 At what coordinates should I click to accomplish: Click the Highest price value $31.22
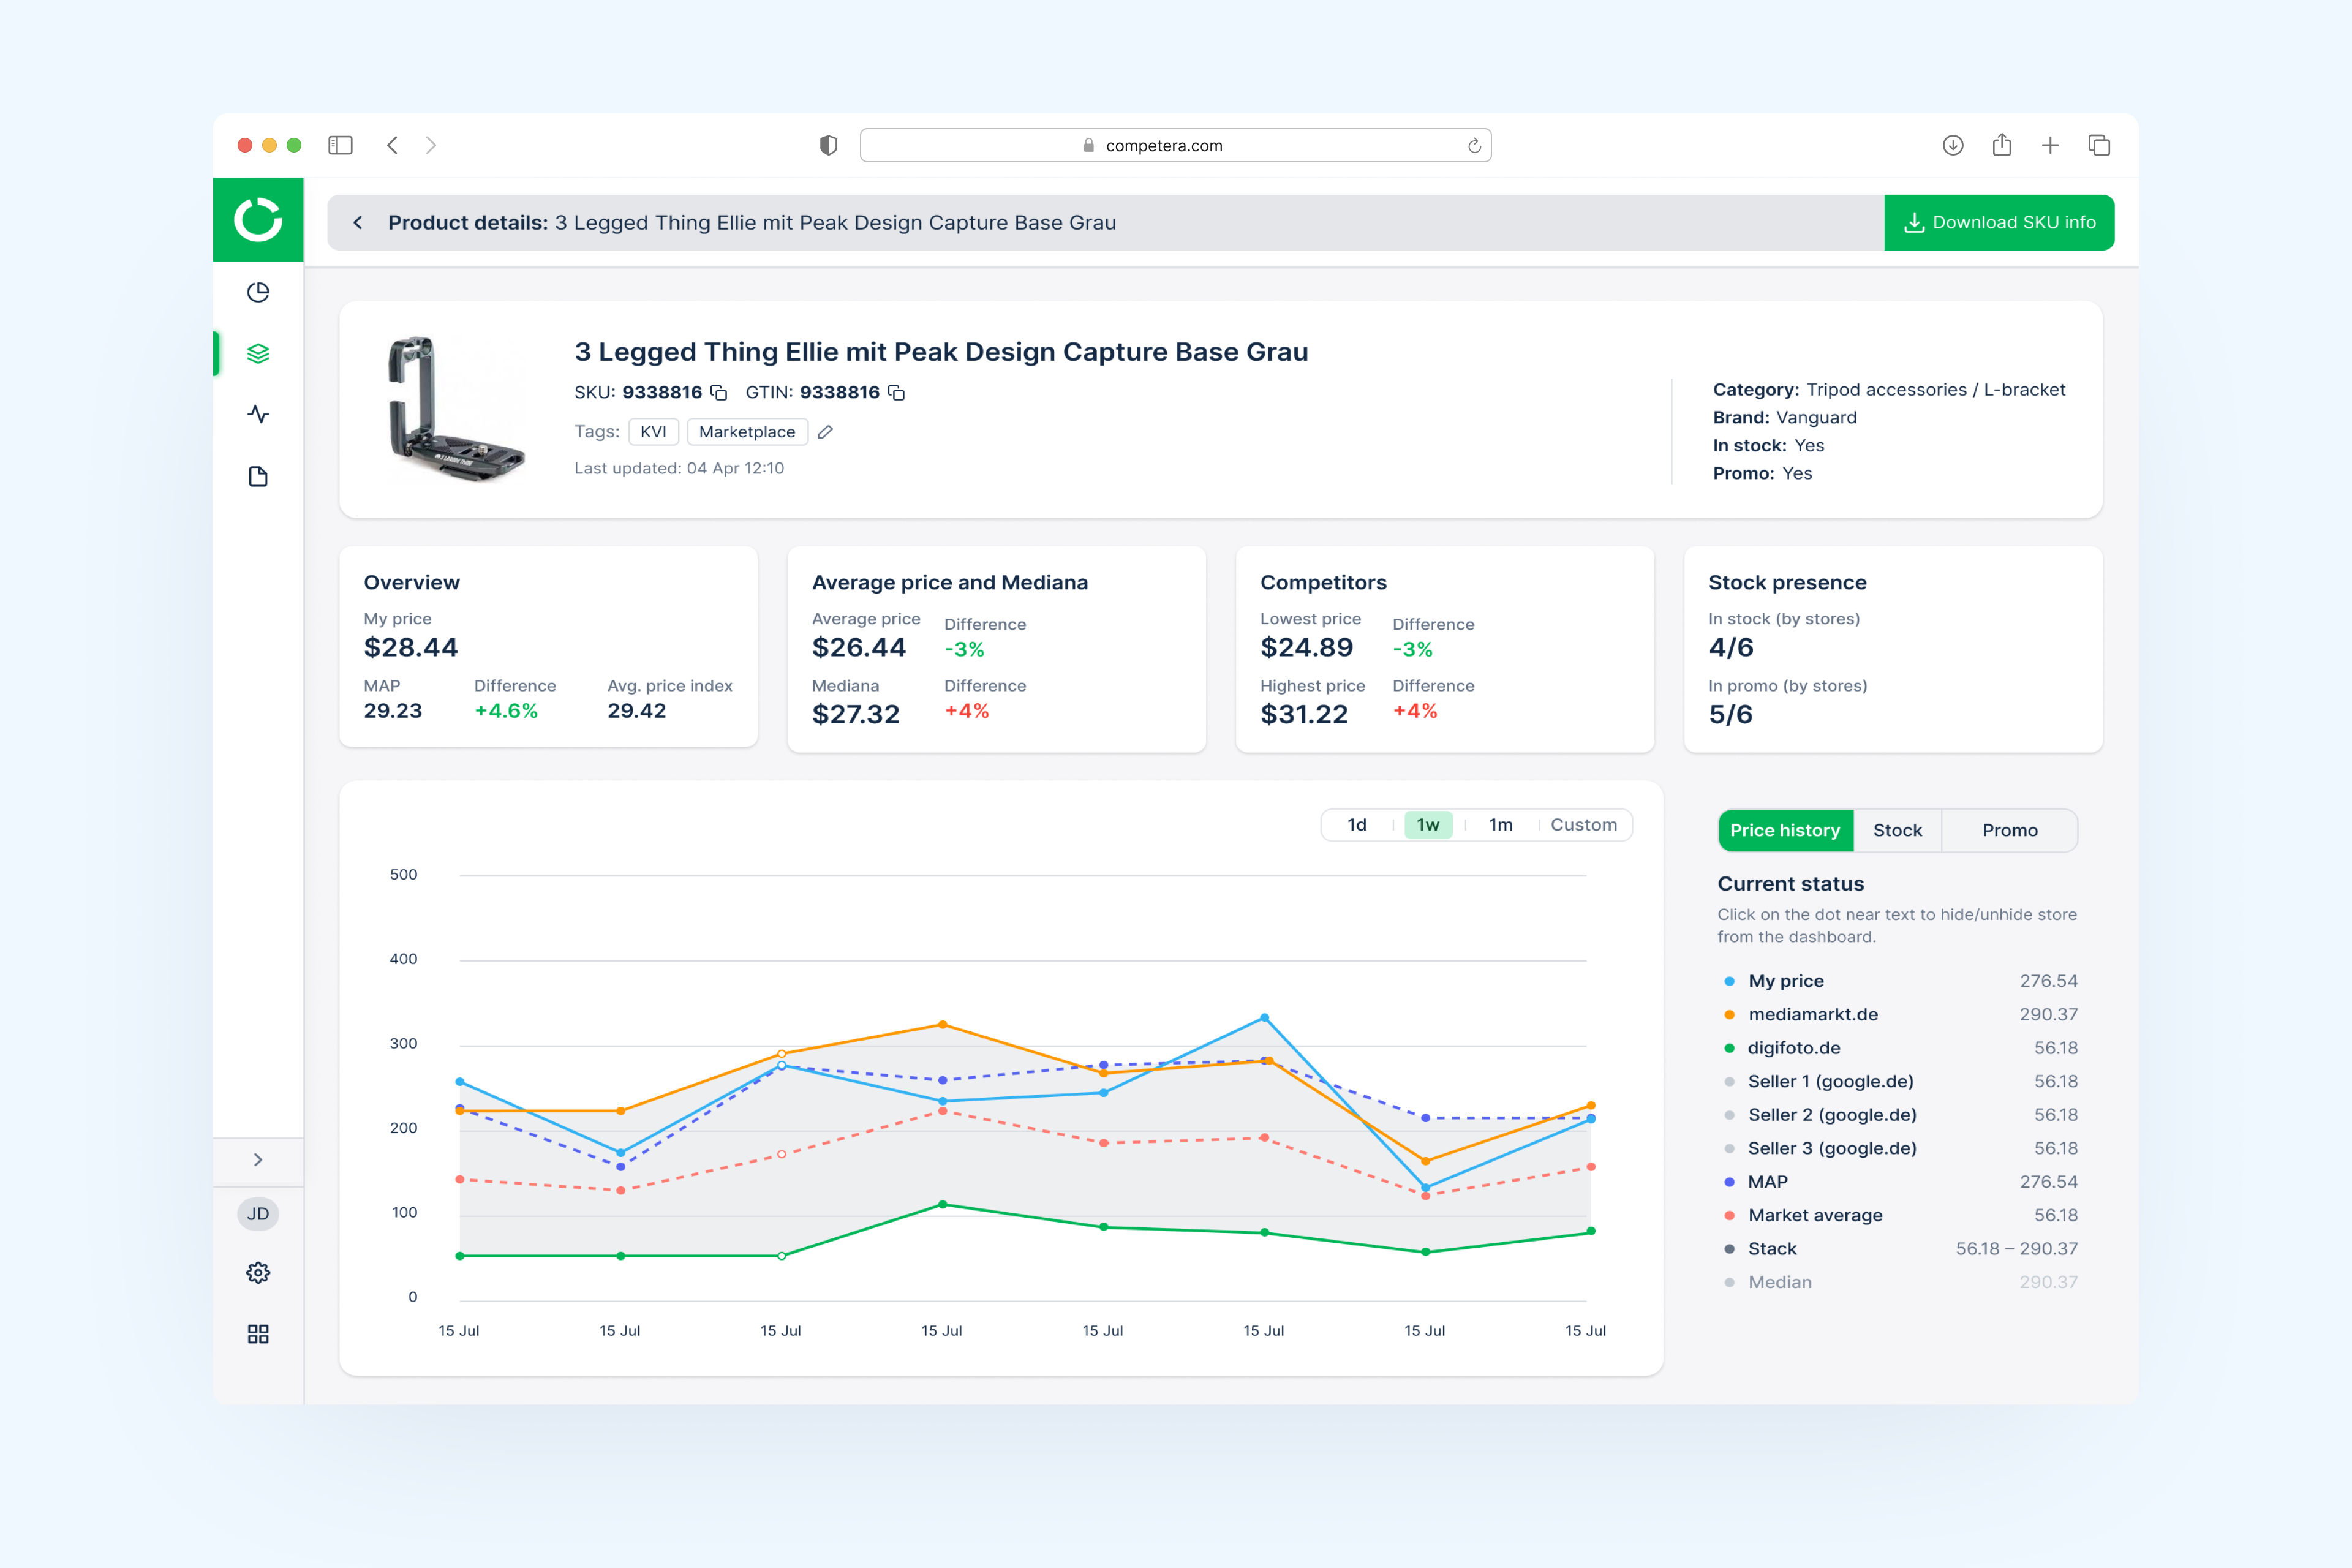[x=1304, y=714]
